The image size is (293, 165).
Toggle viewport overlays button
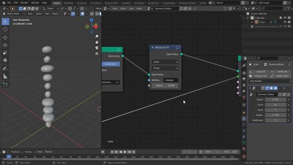(x=82, y=14)
